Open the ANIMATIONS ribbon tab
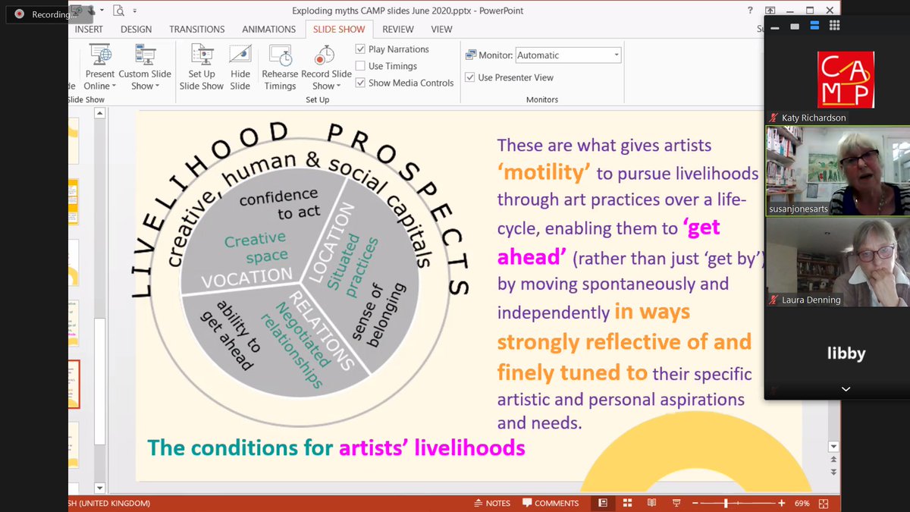 click(268, 29)
